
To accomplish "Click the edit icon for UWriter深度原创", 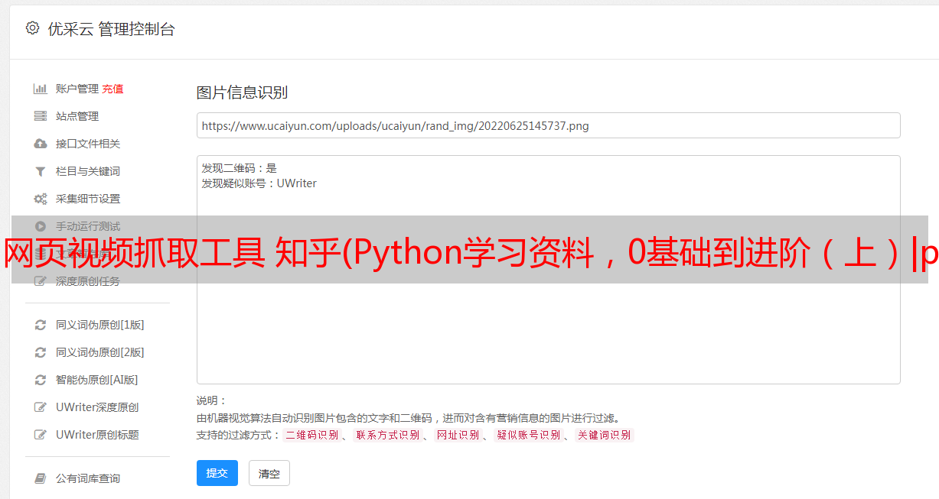I will tap(41, 407).
